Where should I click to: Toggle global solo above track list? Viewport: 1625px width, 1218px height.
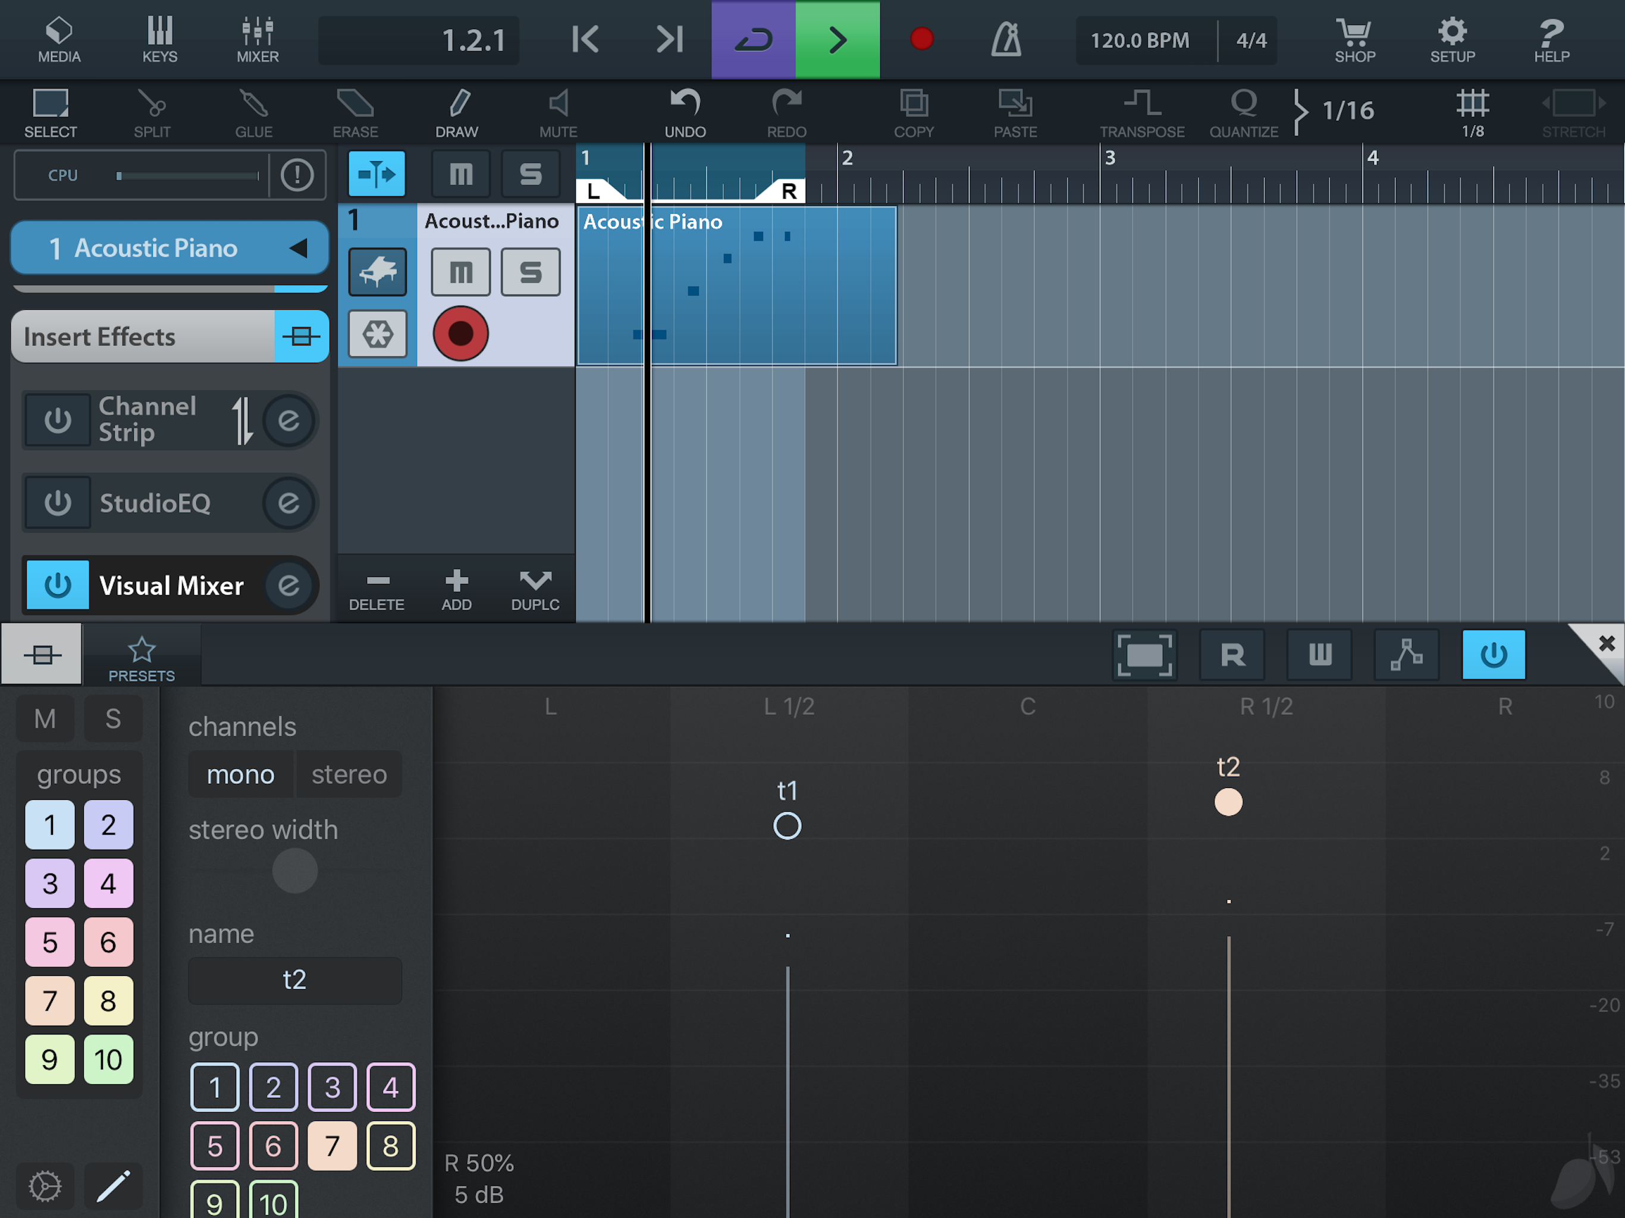(531, 174)
